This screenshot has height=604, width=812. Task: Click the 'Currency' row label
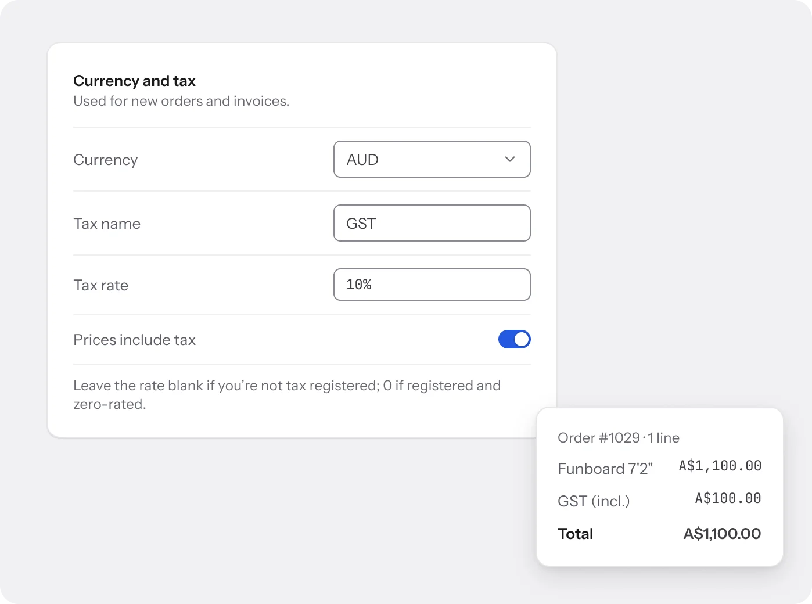coord(105,160)
